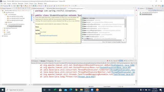Image resolution: width=164 pixels, height=92 pixels.
Task: Toggle Link with Editor in Project Explorer
Action: click(19, 8)
